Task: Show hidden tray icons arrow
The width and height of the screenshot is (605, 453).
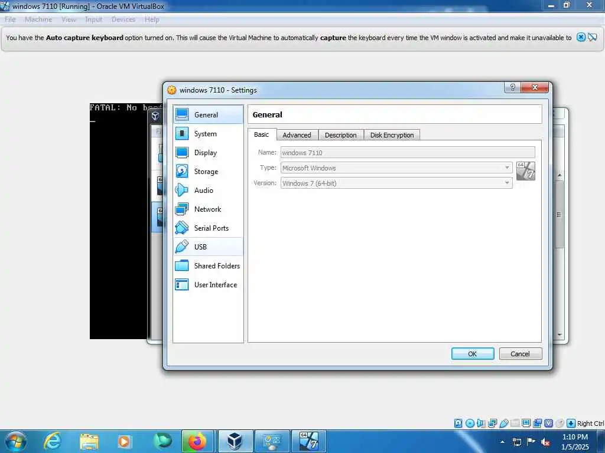Action: pyautogui.click(x=502, y=442)
